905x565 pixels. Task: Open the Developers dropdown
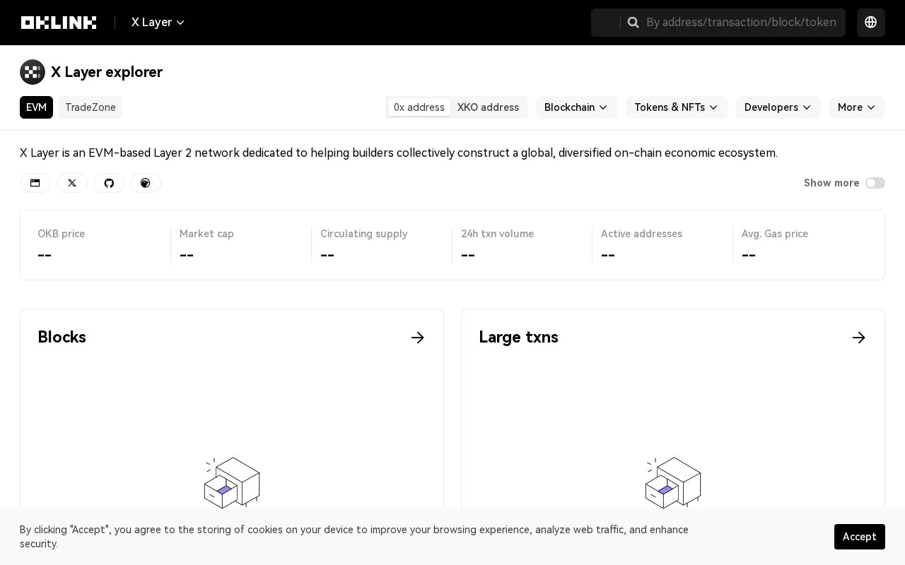pos(778,107)
